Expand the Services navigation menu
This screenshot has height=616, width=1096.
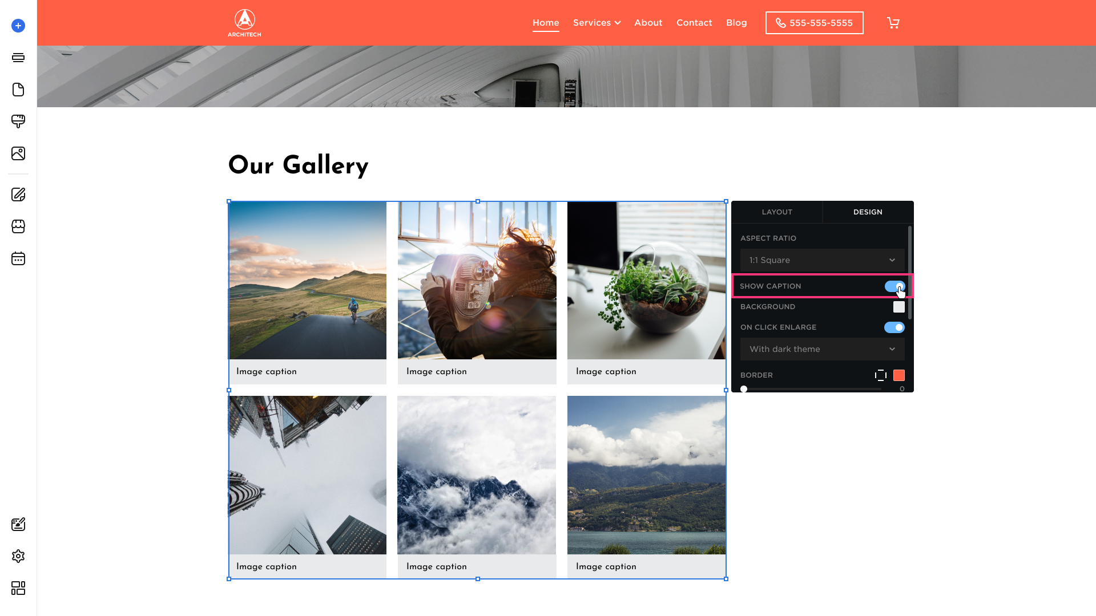pyautogui.click(x=597, y=23)
